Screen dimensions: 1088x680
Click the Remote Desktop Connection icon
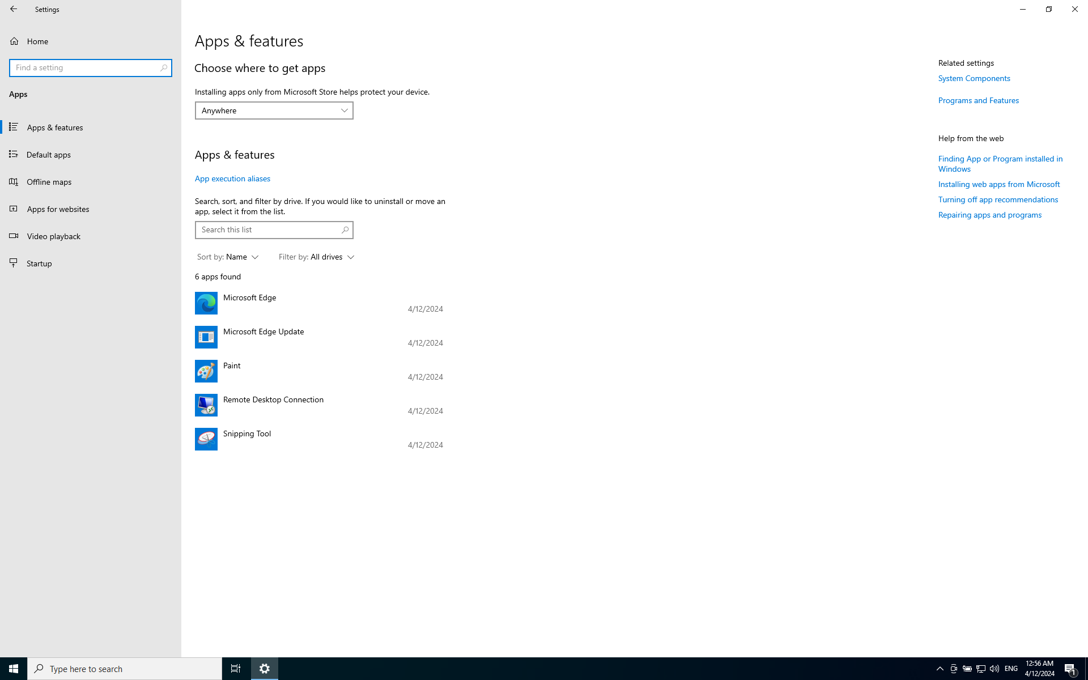tap(206, 405)
